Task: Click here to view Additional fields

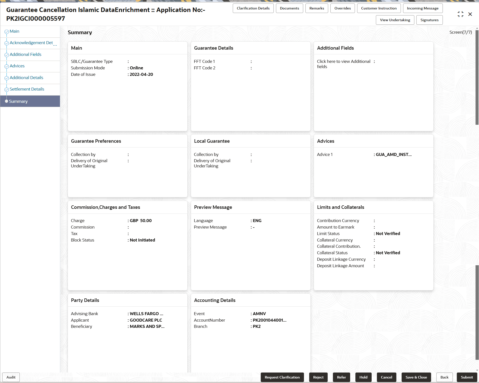Action: click(x=344, y=64)
